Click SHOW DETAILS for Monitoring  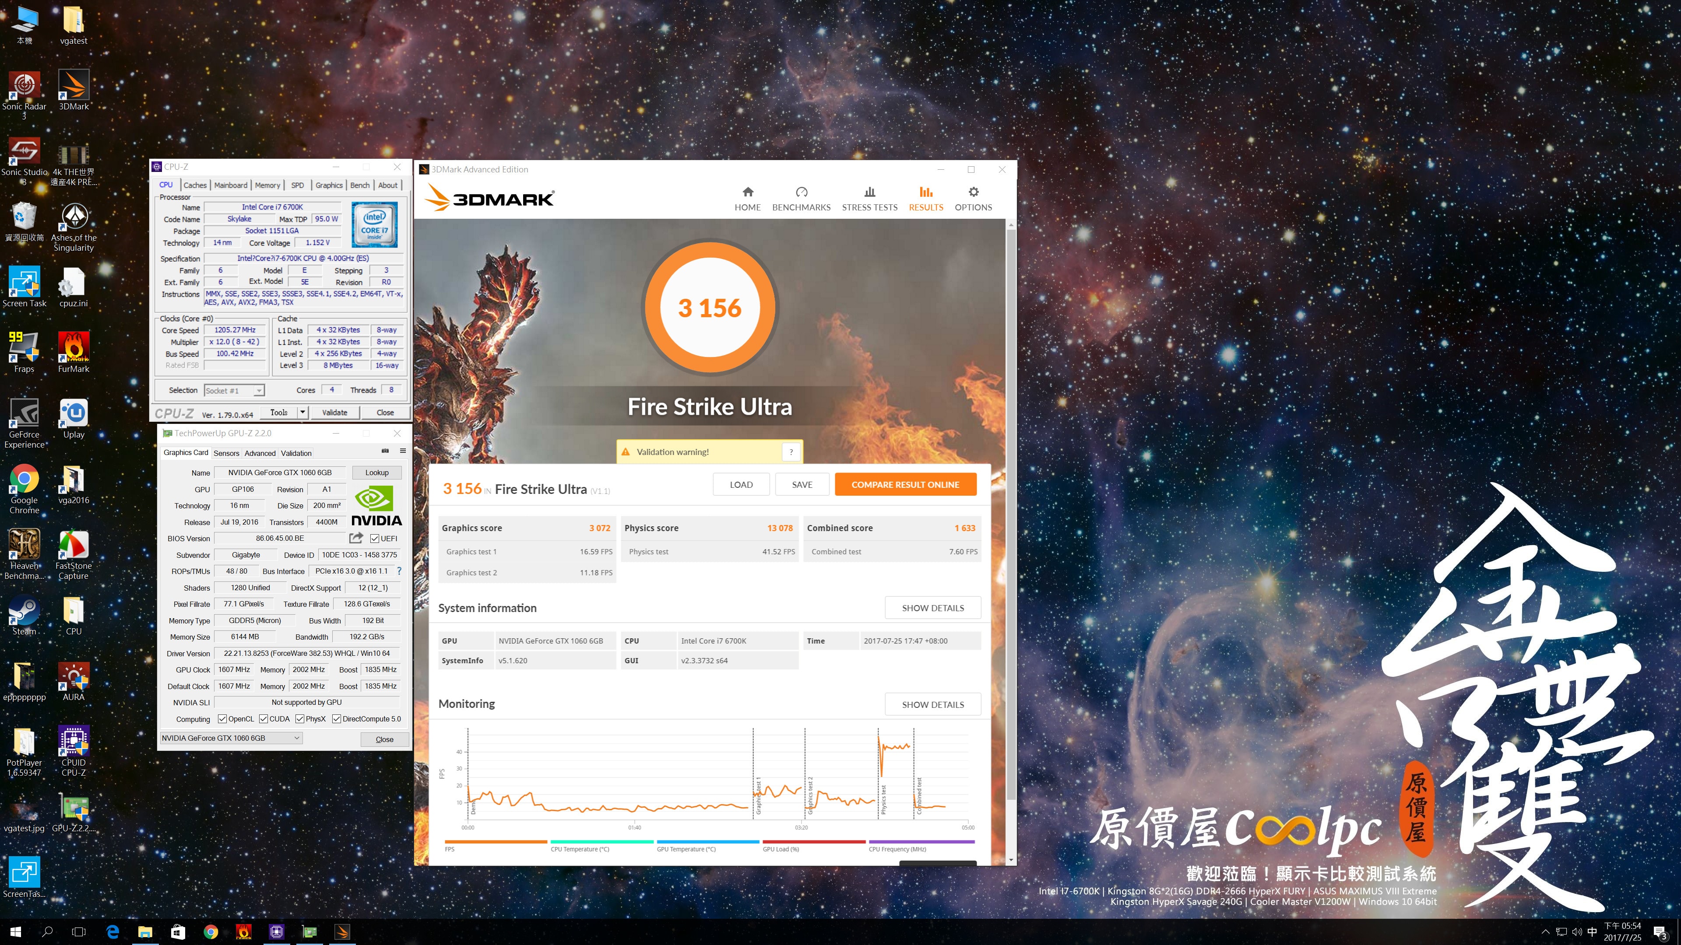tap(932, 704)
